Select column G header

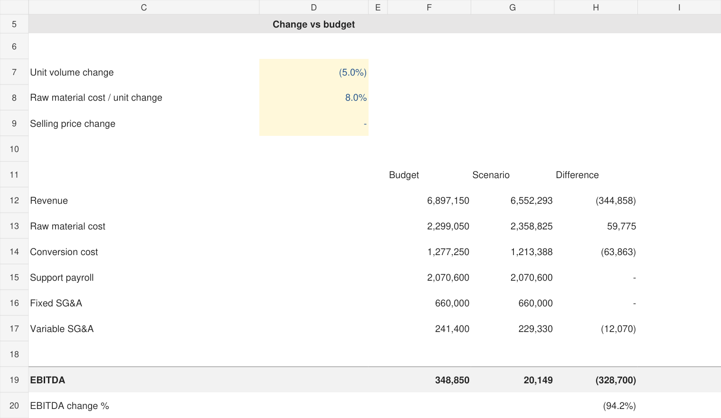pos(512,7)
